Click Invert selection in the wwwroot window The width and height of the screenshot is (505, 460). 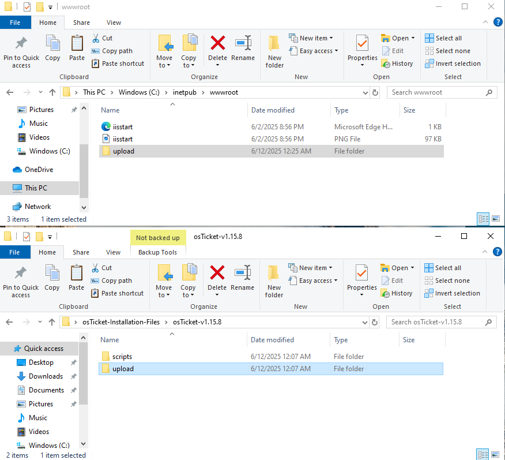pos(453,63)
